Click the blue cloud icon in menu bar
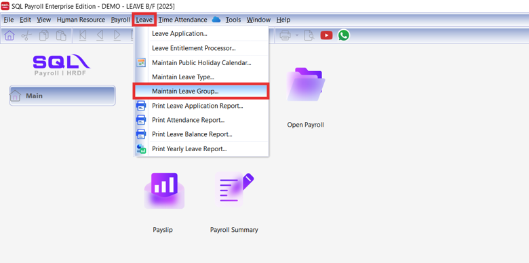This screenshot has width=529, height=263. pyautogui.click(x=216, y=20)
